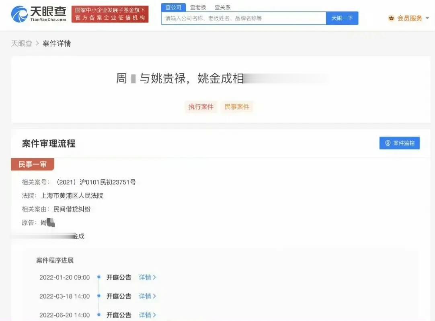Click case number (2021)沪0101民初23751号
435x321 pixels.
coord(96,182)
